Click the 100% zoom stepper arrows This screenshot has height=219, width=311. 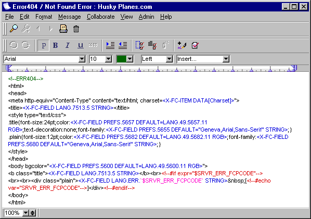(33, 213)
